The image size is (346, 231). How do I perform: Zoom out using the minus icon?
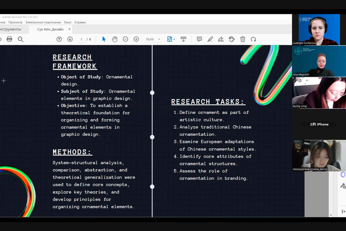[125, 39]
